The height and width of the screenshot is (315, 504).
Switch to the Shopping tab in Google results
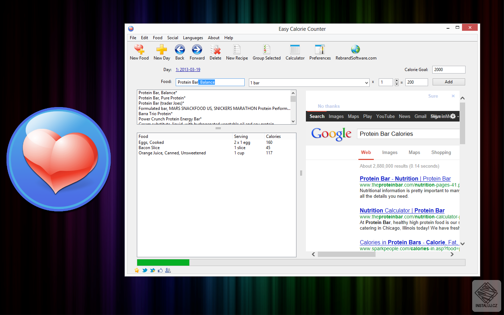(441, 153)
